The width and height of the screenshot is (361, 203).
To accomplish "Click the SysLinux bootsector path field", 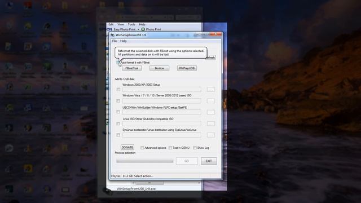I will click(162, 135).
